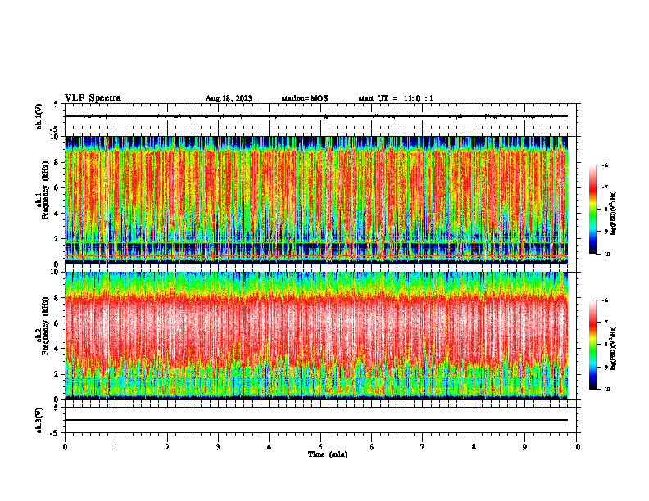Click the "7" tick on the time axis
This screenshot has width=649, height=501.
tap(423, 447)
